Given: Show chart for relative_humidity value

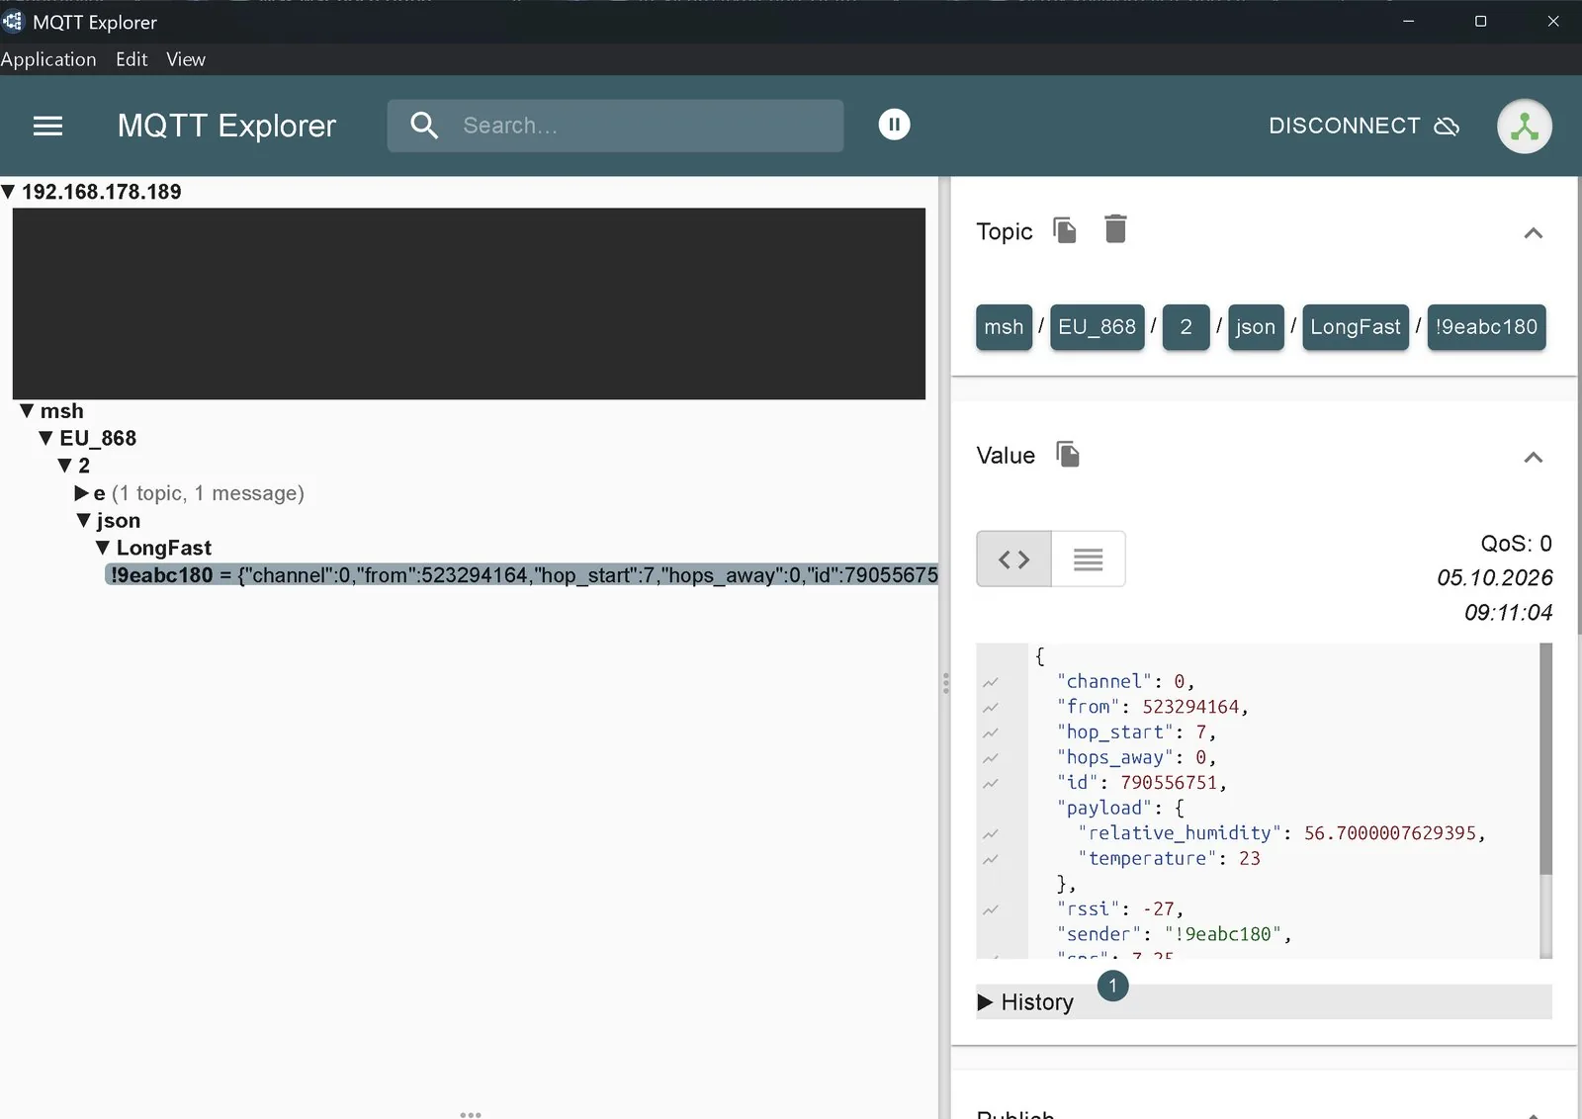Looking at the screenshot, I should [991, 834].
